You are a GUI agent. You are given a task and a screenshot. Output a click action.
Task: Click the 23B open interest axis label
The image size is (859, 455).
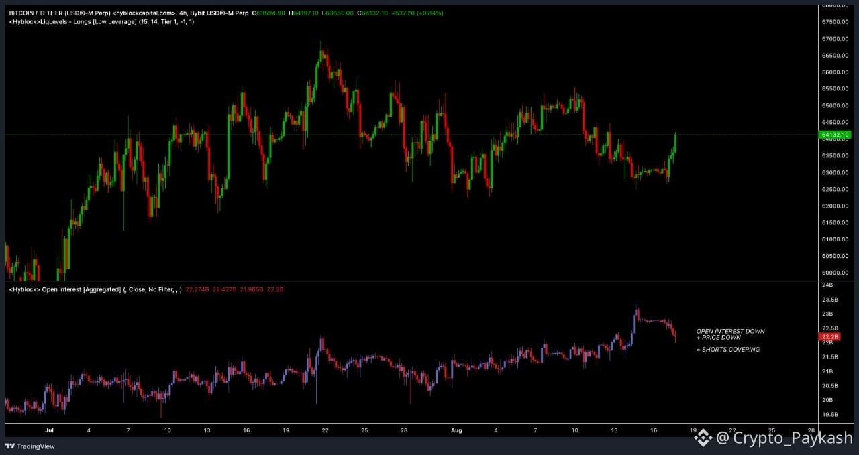point(827,314)
